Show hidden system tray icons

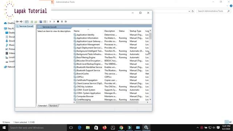pyautogui.click(x=197, y=128)
